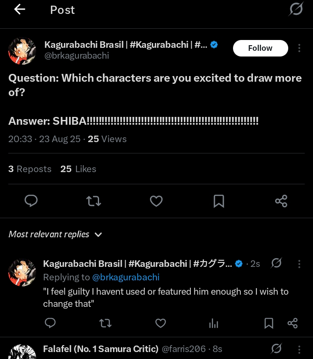Like the "I feel guilty" reply
The image size is (313, 359).
click(161, 323)
